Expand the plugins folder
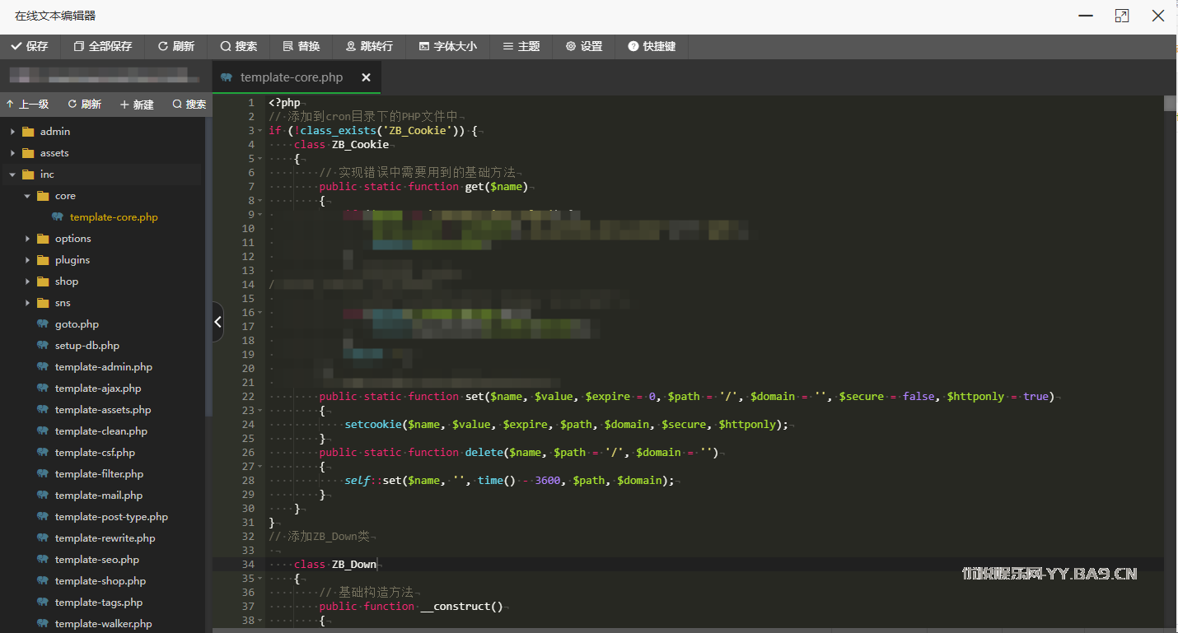 pyautogui.click(x=28, y=260)
